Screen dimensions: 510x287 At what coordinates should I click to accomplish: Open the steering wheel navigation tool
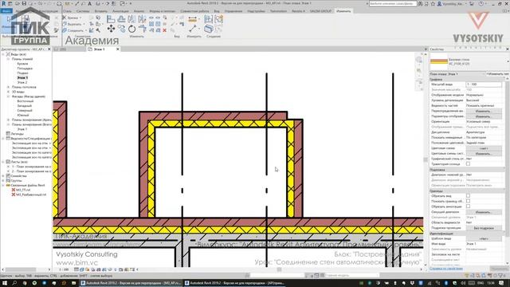pos(419,60)
